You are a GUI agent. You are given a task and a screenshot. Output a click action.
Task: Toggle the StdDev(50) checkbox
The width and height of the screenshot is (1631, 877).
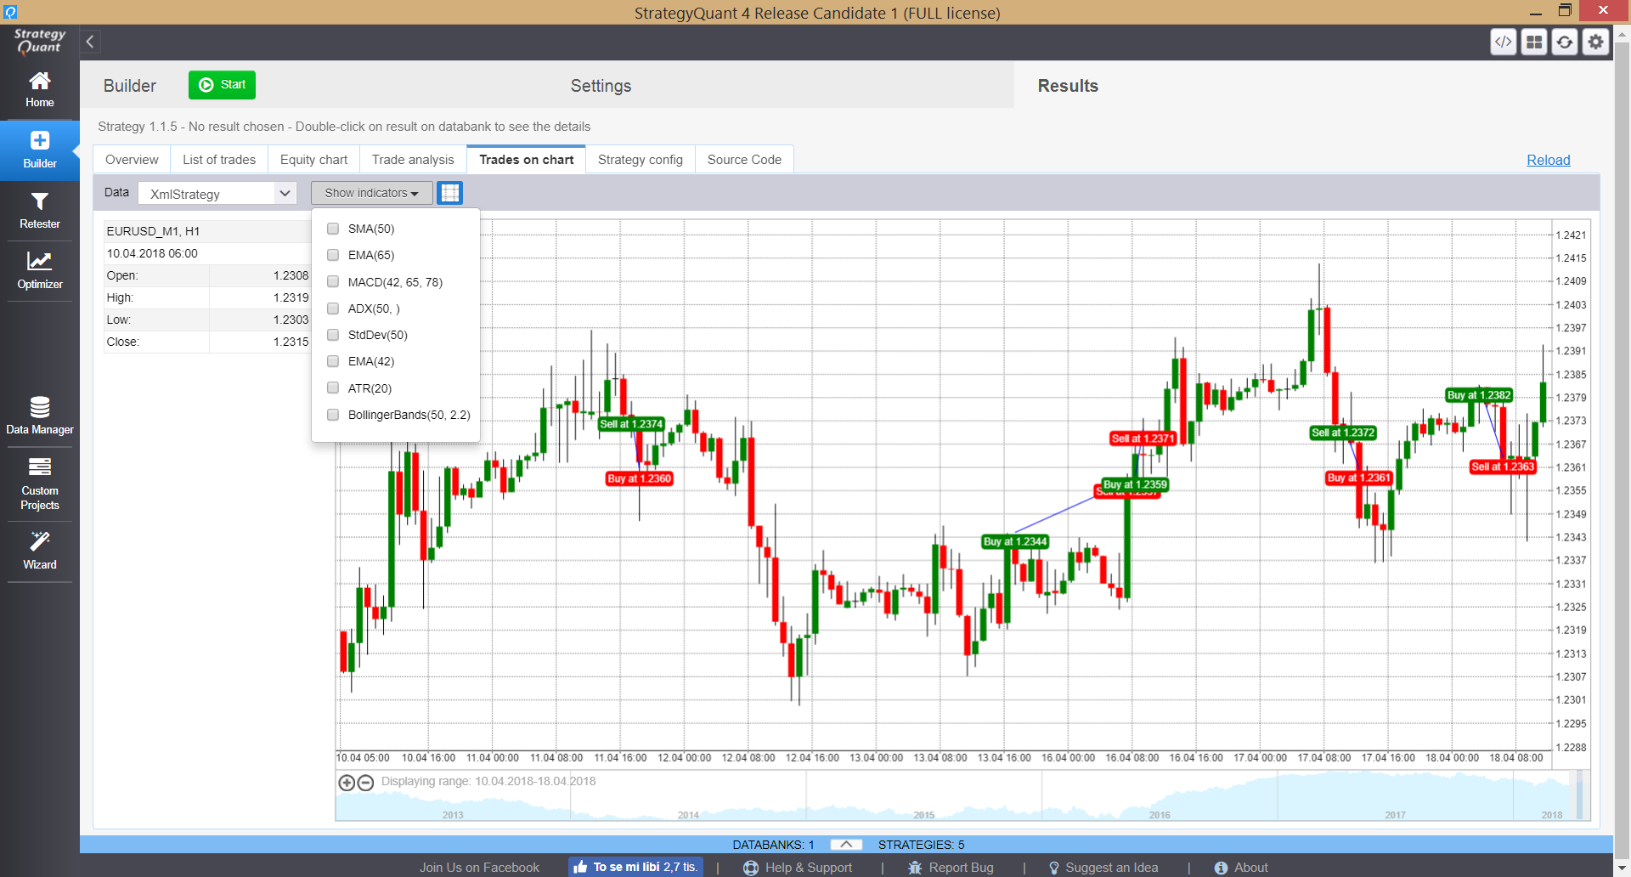[x=333, y=335]
